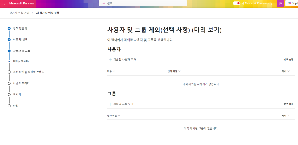
Task: Toggle the new Microsoft Purview portal switch
Action: click(236, 3)
